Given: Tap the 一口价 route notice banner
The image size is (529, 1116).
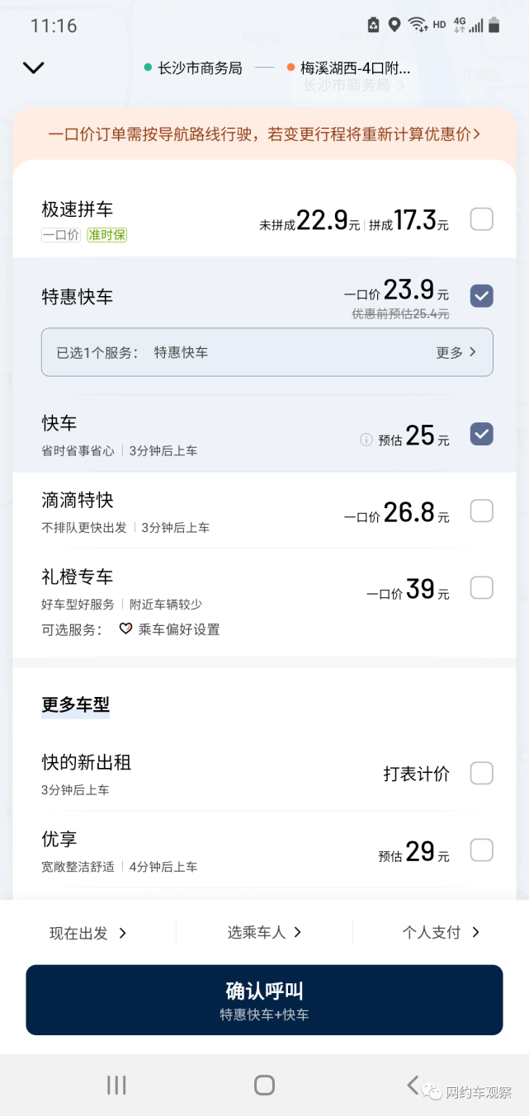Looking at the screenshot, I should click(x=264, y=134).
